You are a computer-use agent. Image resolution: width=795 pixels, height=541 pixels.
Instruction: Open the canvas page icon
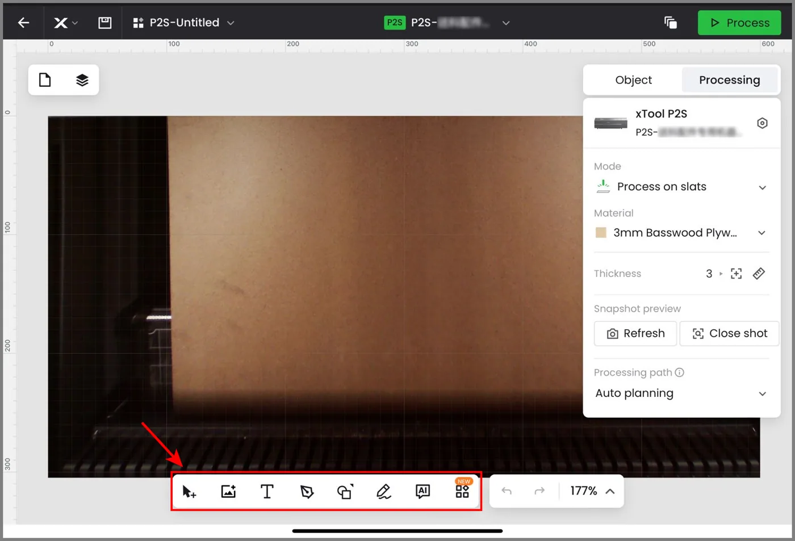click(45, 80)
